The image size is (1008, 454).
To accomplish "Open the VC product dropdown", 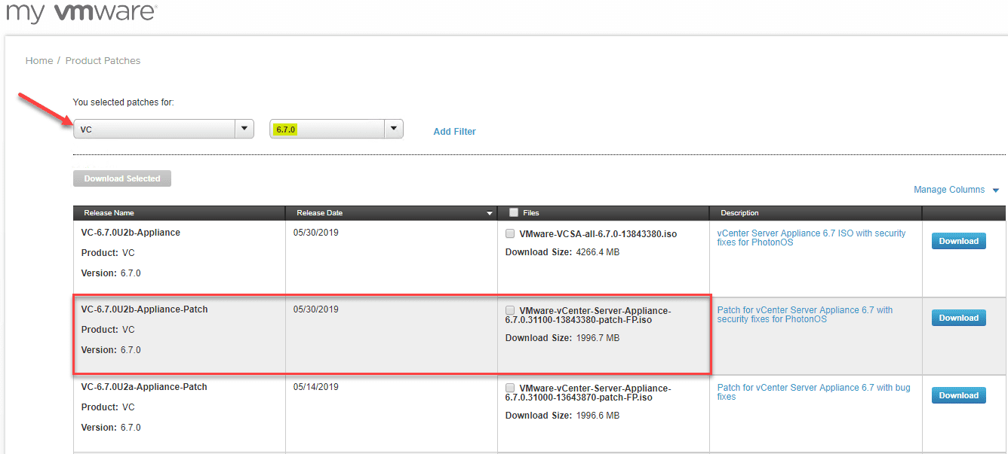I will [x=163, y=129].
